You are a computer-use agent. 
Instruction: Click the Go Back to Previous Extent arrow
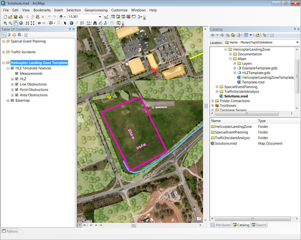click(x=39, y=23)
